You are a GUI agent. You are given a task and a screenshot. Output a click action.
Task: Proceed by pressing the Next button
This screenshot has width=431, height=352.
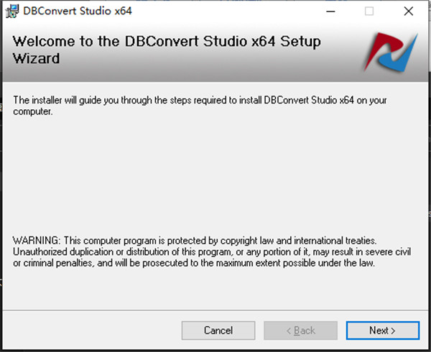point(382,330)
